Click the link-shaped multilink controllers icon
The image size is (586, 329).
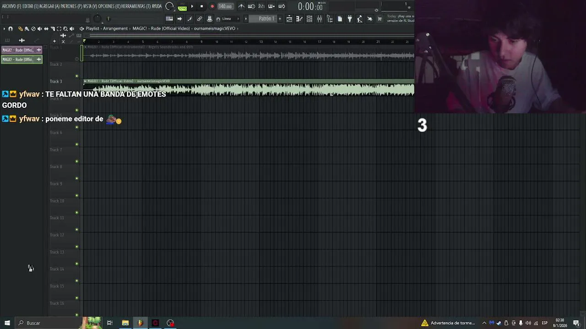pos(200,19)
